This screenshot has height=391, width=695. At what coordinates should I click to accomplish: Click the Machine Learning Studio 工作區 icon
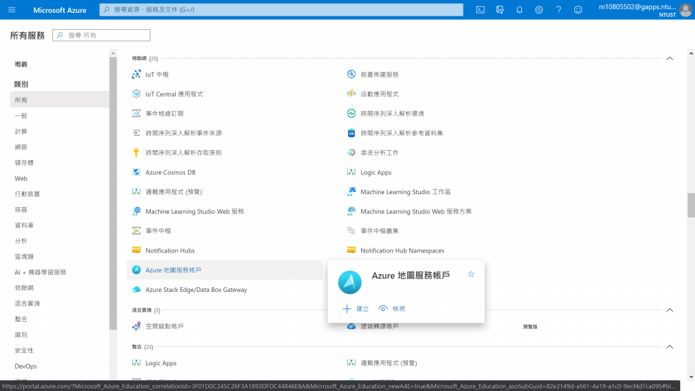coord(351,191)
